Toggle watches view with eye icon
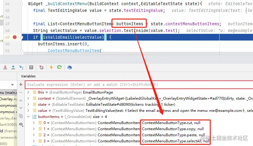253x146 pixels. click(x=21, y=124)
